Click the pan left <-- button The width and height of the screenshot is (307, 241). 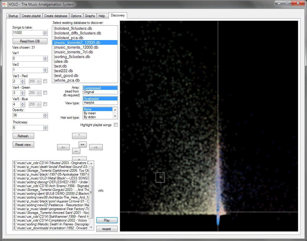pos(63,147)
